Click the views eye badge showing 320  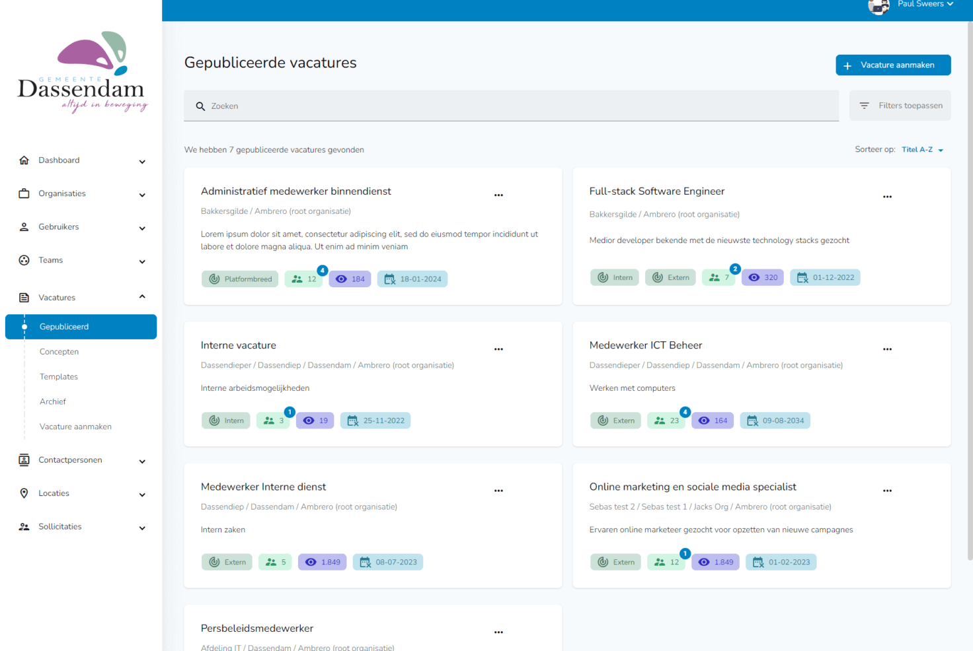tap(763, 278)
